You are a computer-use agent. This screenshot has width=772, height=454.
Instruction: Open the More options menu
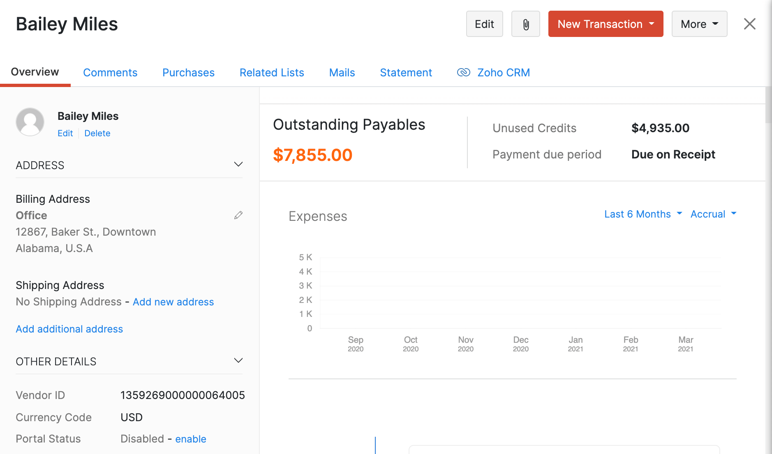[699, 24]
